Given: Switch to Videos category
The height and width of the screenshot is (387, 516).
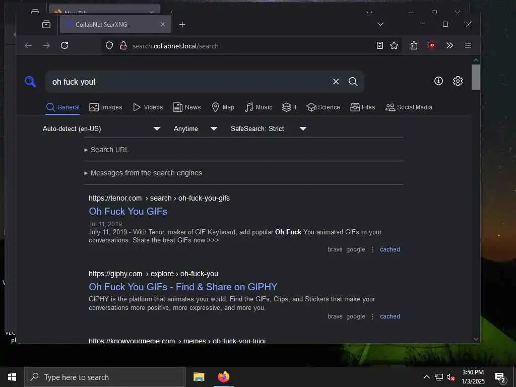Looking at the screenshot, I should [148, 107].
